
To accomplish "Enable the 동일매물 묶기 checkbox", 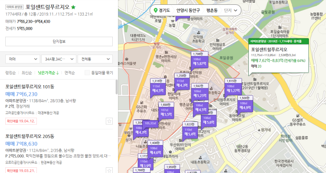I will 87,73.
